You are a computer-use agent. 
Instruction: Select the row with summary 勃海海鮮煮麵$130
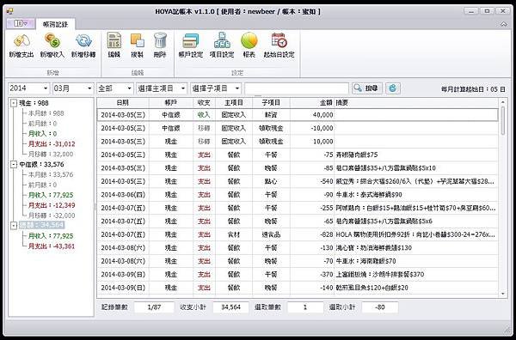point(298,247)
